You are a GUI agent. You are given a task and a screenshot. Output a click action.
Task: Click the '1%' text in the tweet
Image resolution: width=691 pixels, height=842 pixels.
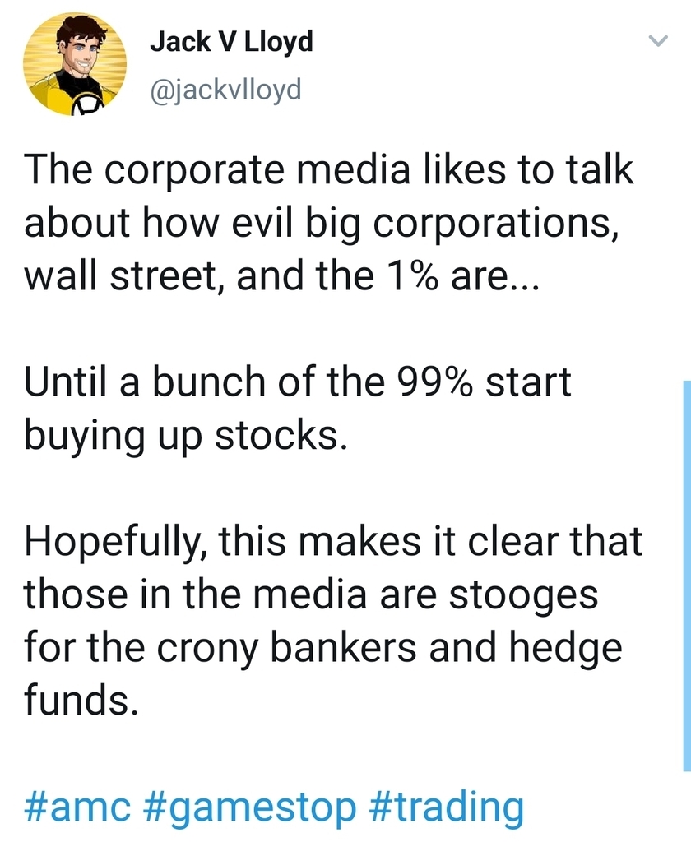click(419, 276)
